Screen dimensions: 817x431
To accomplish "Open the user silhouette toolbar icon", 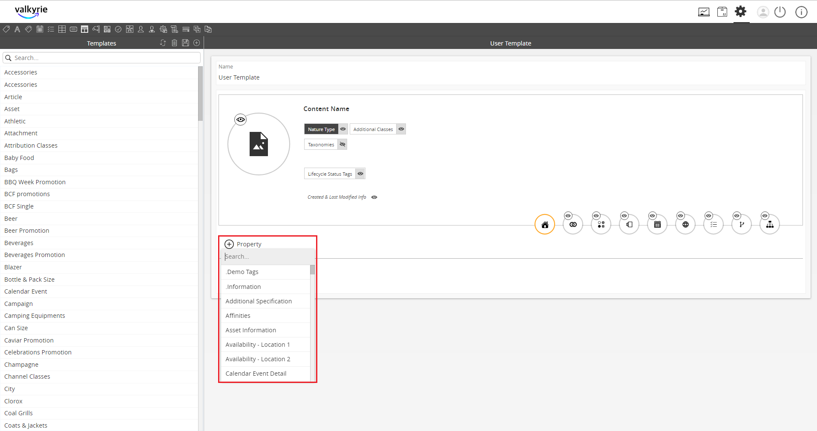I will coord(141,29).
